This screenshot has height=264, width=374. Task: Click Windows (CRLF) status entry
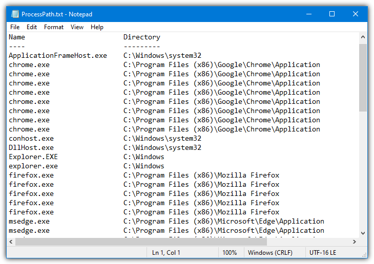[270, 253]
